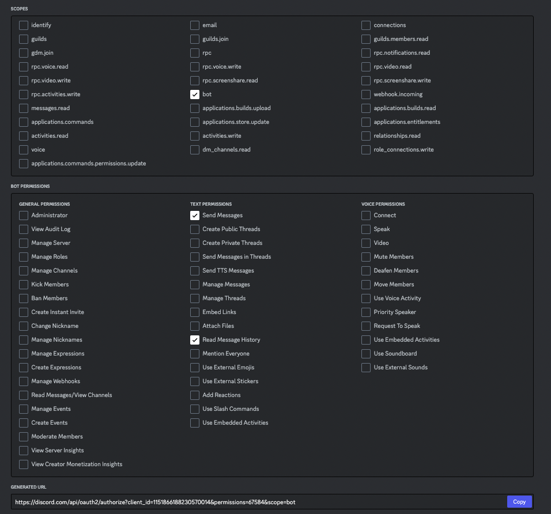Check the Embed Links permission
Screen dimensions: 551x514
tap(195, 312)
